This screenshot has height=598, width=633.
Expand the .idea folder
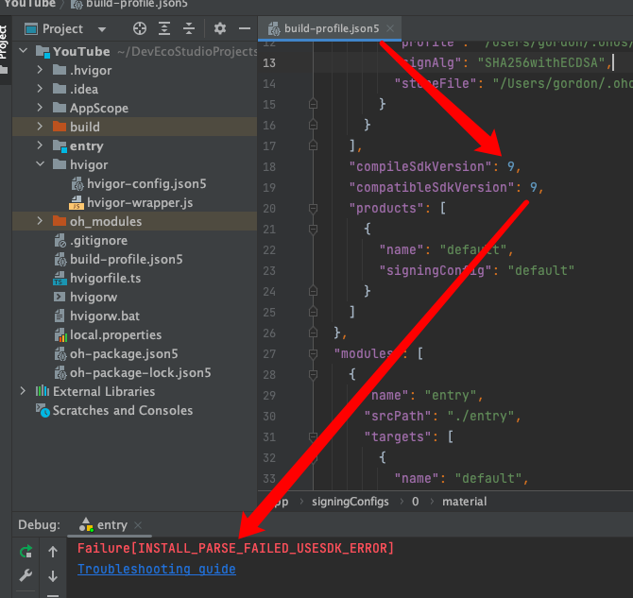[x=40, y=89]
